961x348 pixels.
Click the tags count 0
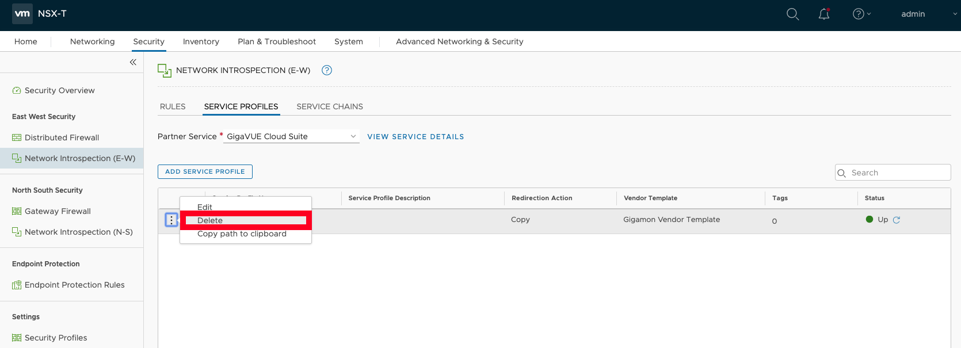775,221
